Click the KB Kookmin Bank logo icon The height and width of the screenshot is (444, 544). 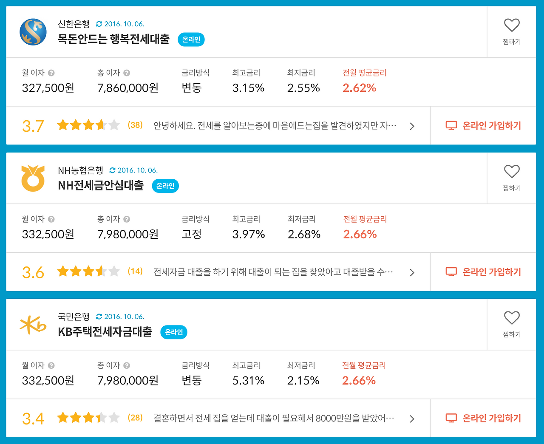point(33,325)
